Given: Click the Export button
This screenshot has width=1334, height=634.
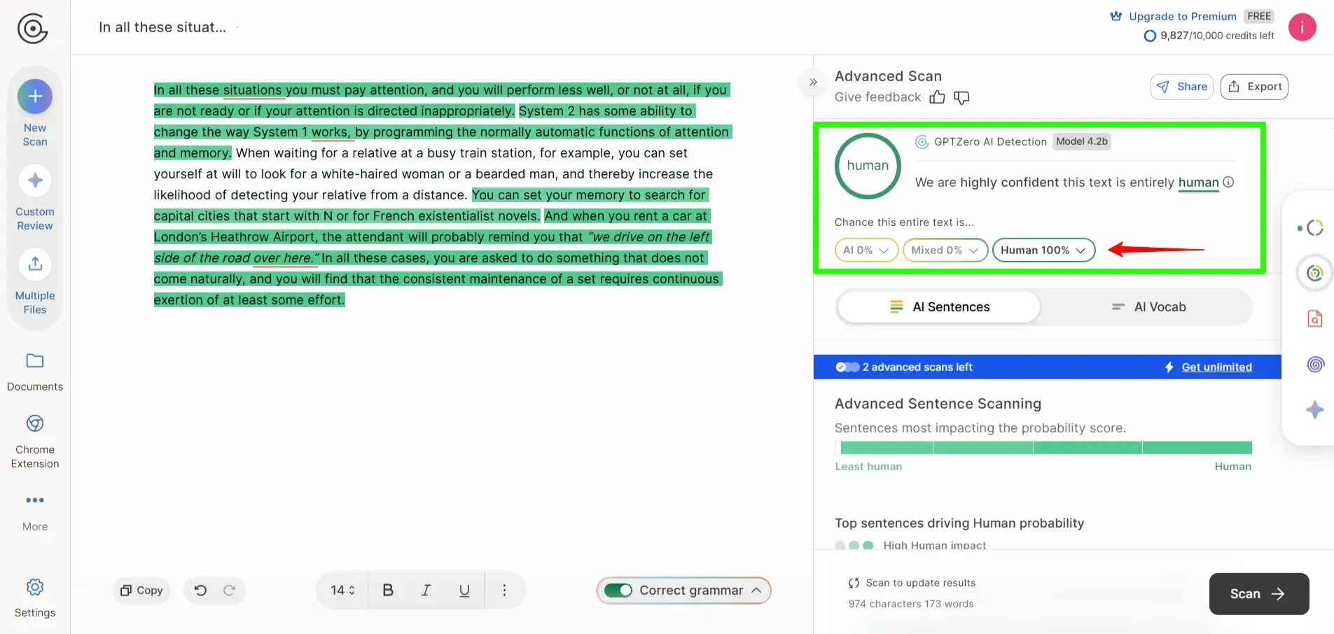Looking at the screenshot, I should point(1254,87).
